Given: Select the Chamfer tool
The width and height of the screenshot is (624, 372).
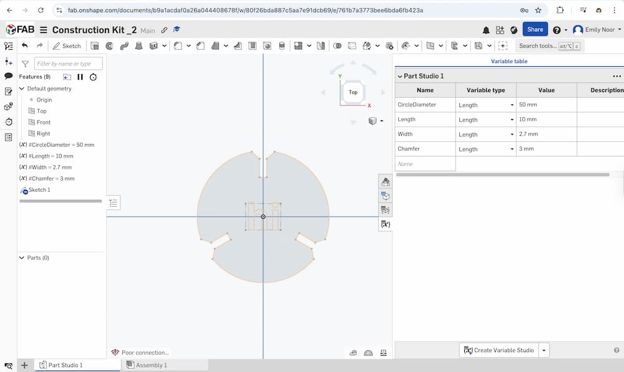Looking at the screenshot, I should [200, 46].
